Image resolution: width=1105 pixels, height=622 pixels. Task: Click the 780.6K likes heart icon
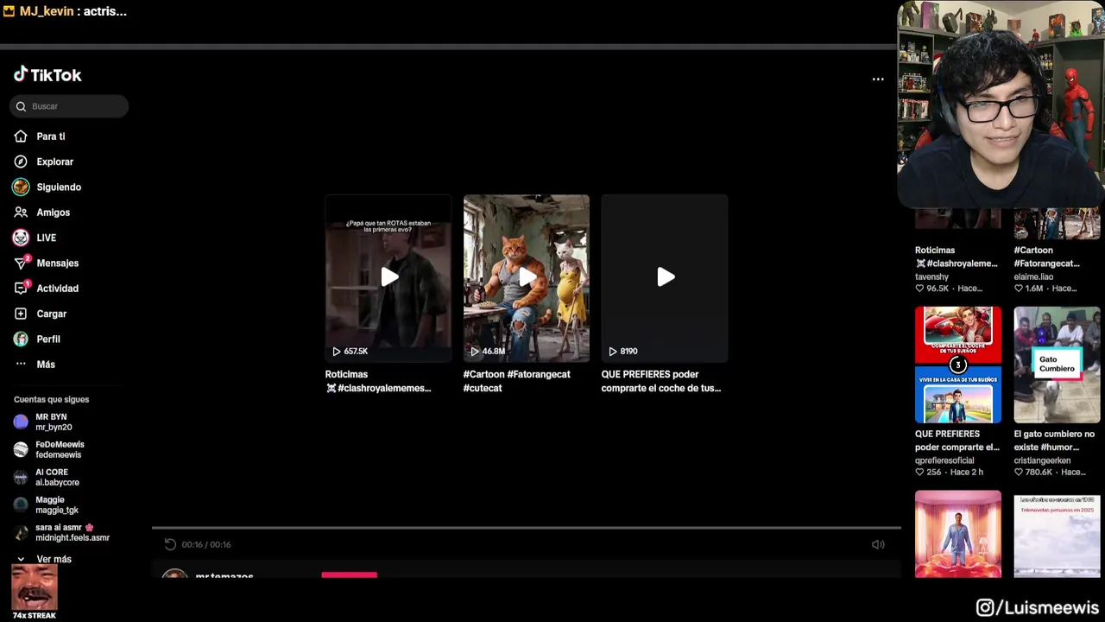[x=1020, y=473]
